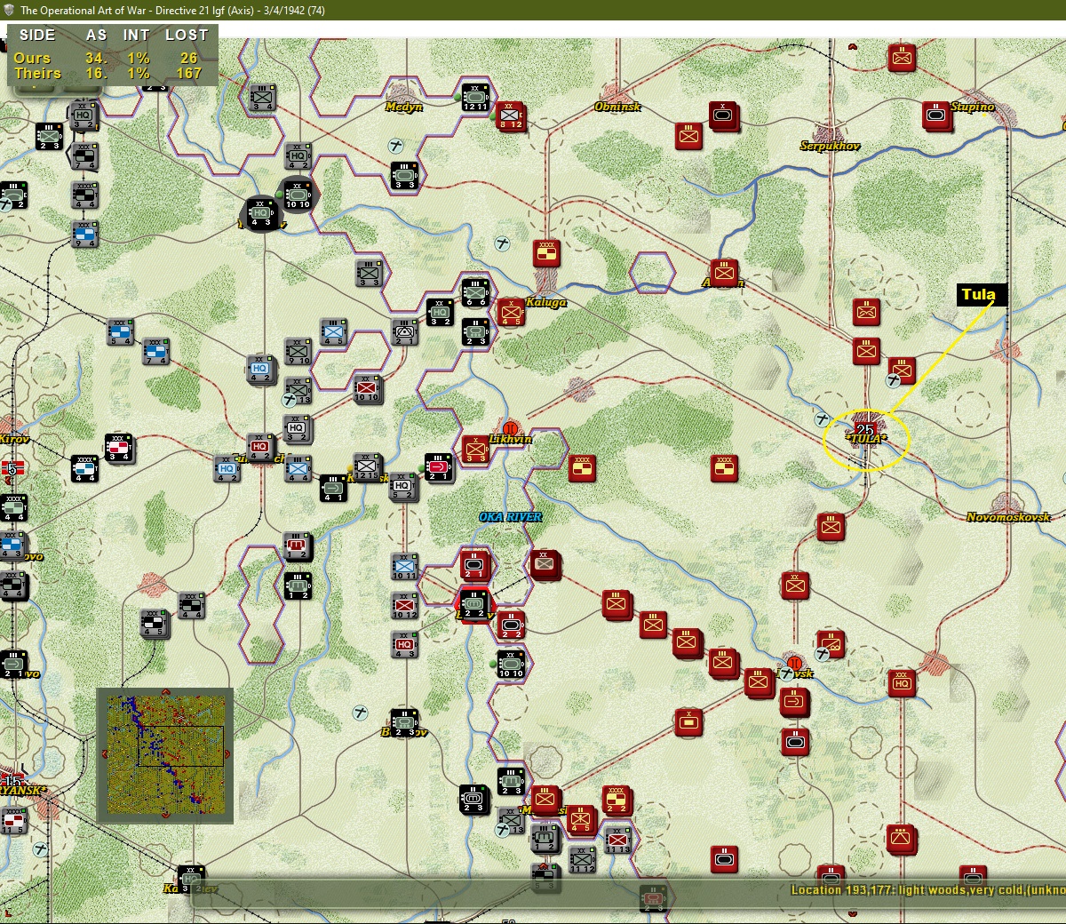Select the grey division 10-10 with red symbol
The width and height of the screenshot is (1066, 924).
[368, 388]
